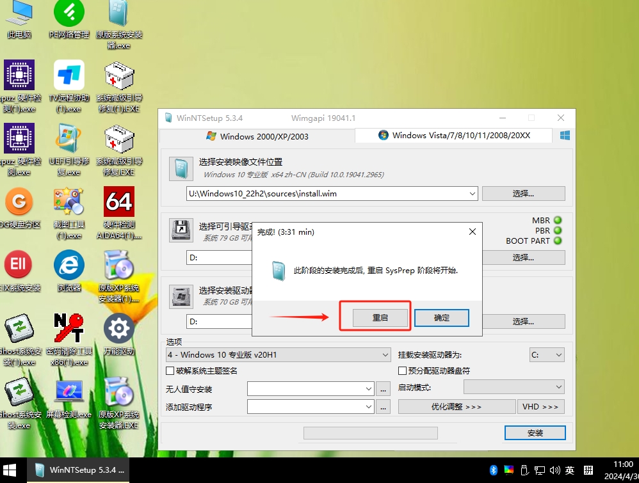Toggle 破解系统主题签名 checkbox
Screen dimensions: 639x483
pyautogui.click(x=170, y=370)
